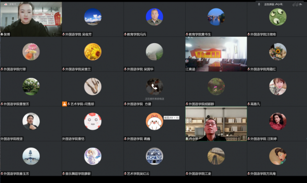307x183 pixels.
Task: Click the active mic icon next to 卢小平
Action: click(187, 139)
